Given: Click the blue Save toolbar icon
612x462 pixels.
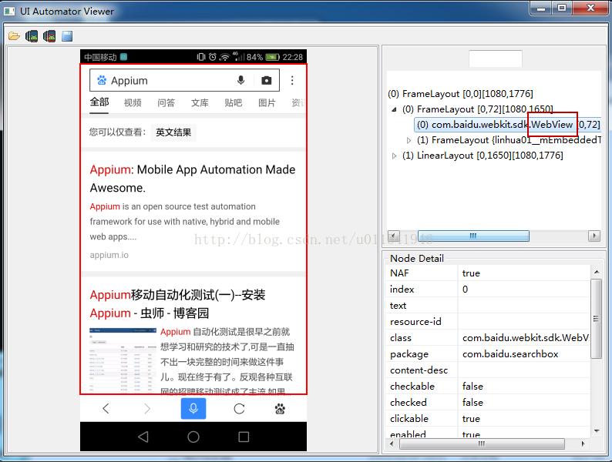Looking at the screenshot, I should (67, 36).
